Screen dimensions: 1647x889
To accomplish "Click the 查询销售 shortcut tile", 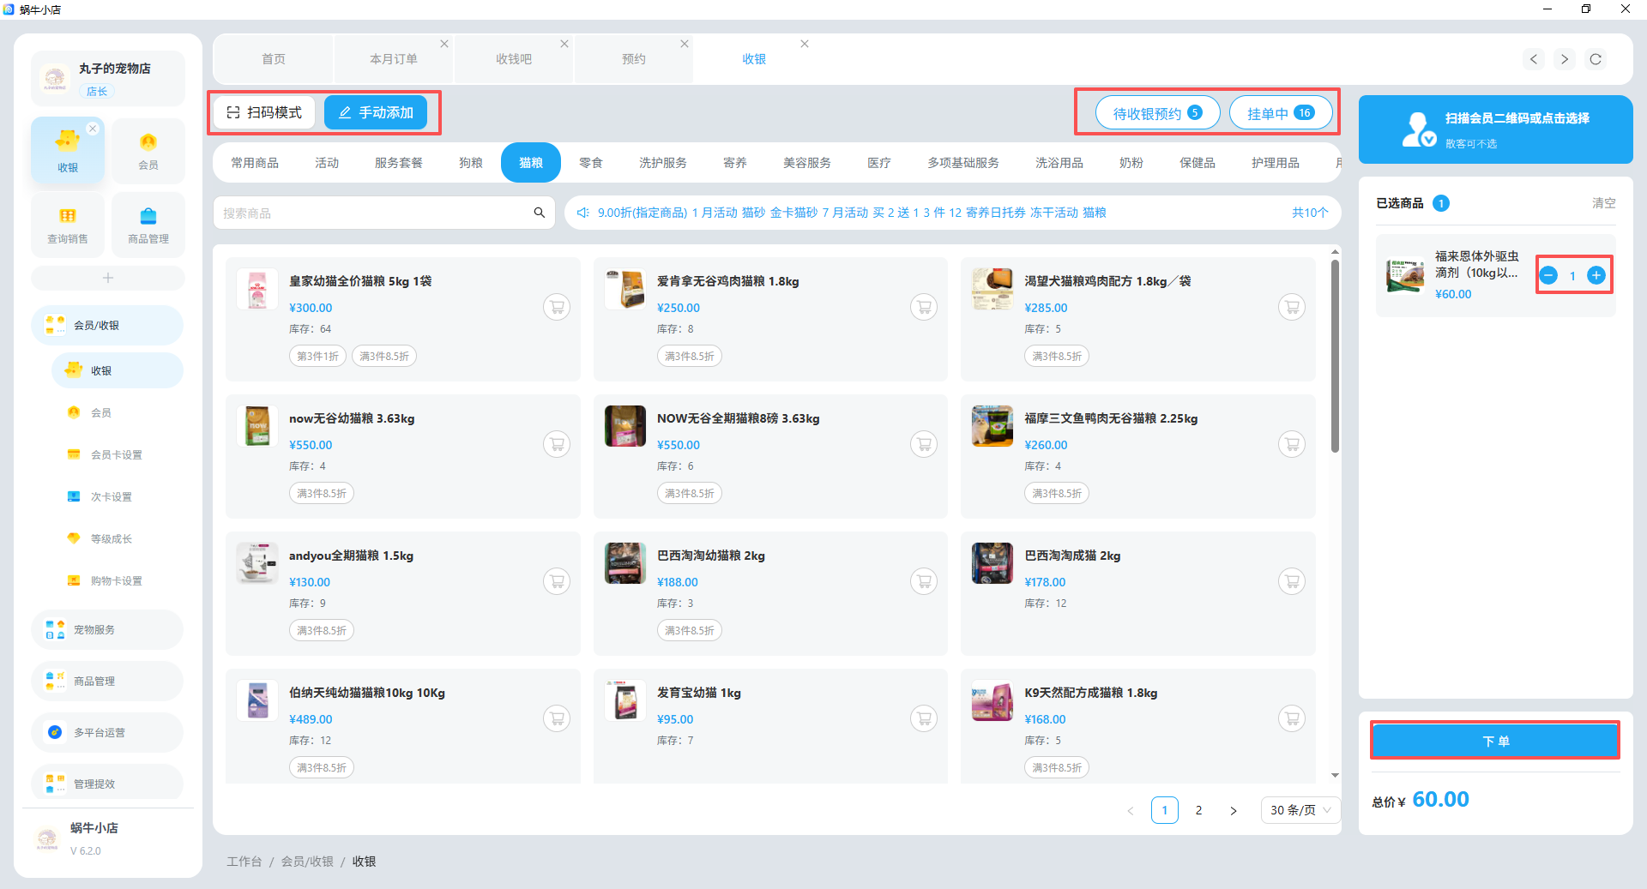I will [68, 225].
